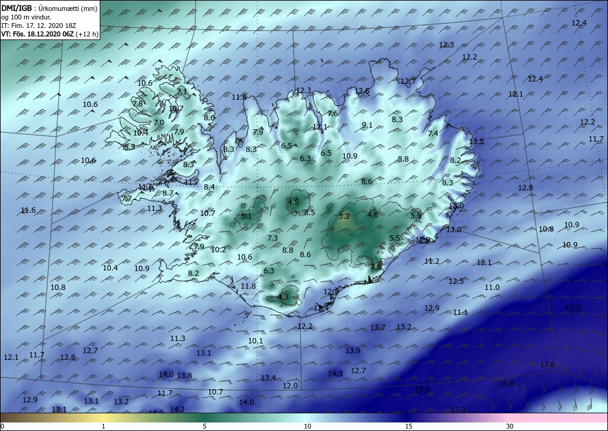Viewport: 608px width, 431px height.
Task: Click the 15.5 value on the map
Action: coord(573,308)
